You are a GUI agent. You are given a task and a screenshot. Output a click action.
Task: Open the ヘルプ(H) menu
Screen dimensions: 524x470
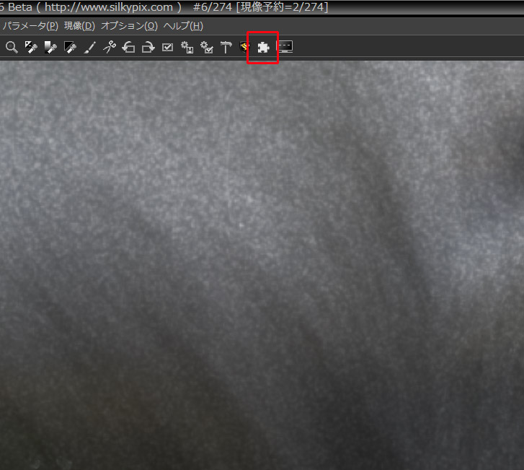tap(183, 26)
